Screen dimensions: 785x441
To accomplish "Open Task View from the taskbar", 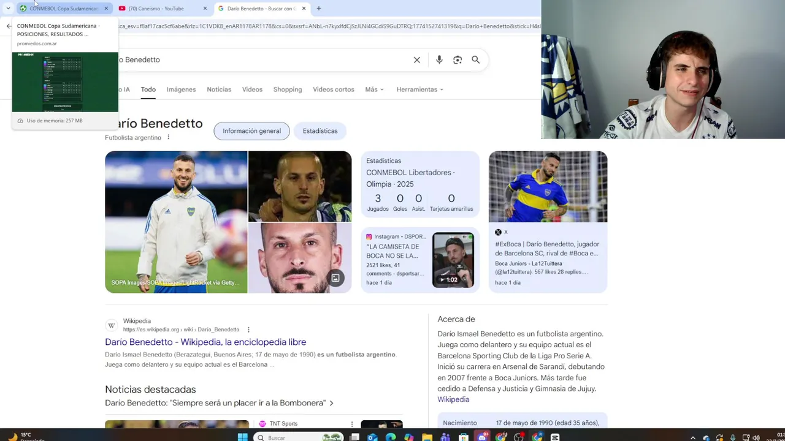I will tap(354, 437).
